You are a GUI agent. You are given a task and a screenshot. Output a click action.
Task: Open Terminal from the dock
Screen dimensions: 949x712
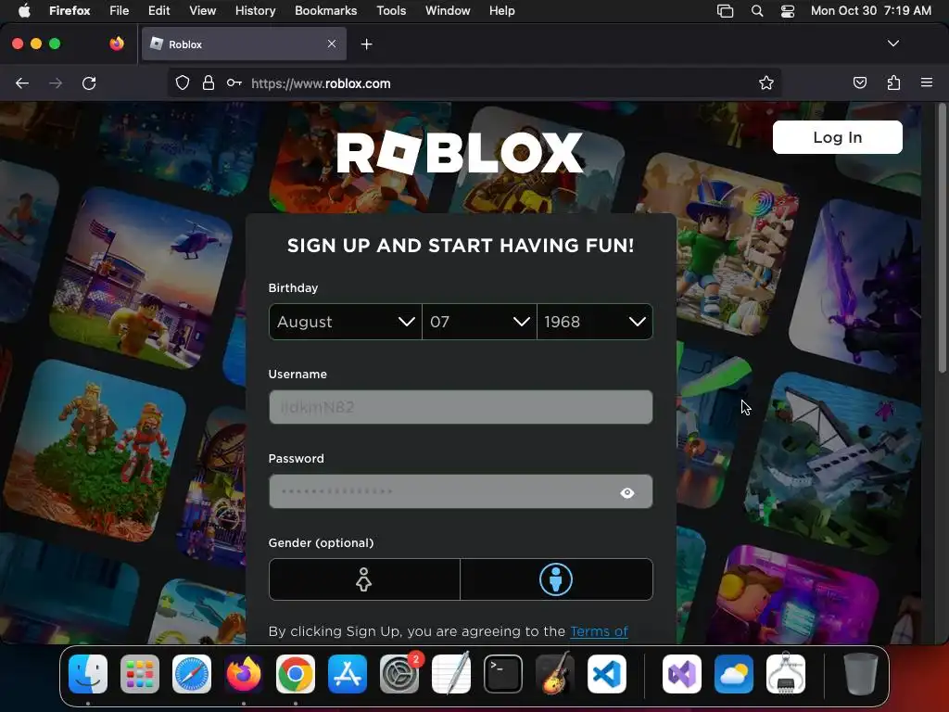[x=503, y=674]
